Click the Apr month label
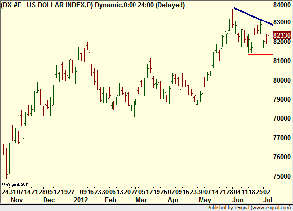The image size is (293, 211). coord(173,200)
